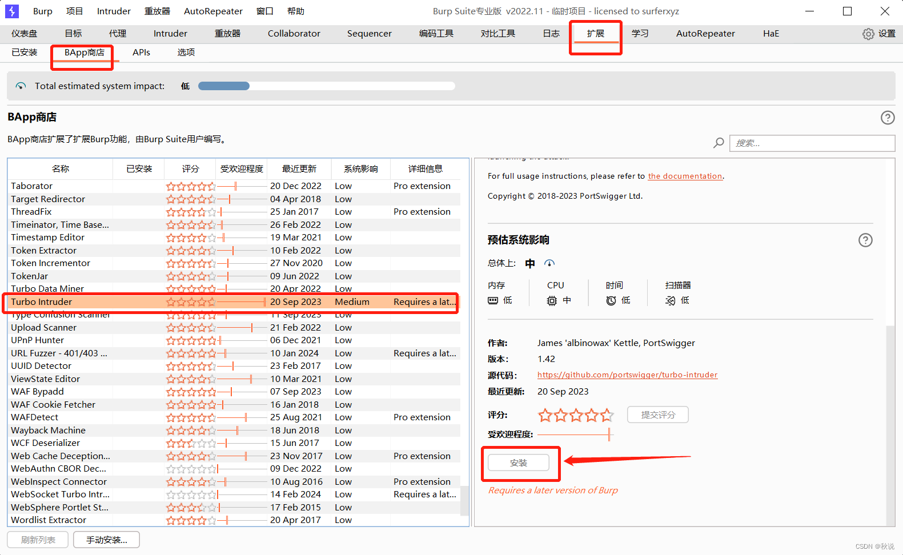Click the BApp store help question icon
Screen dimensions: 903x555
coord(888,118)
